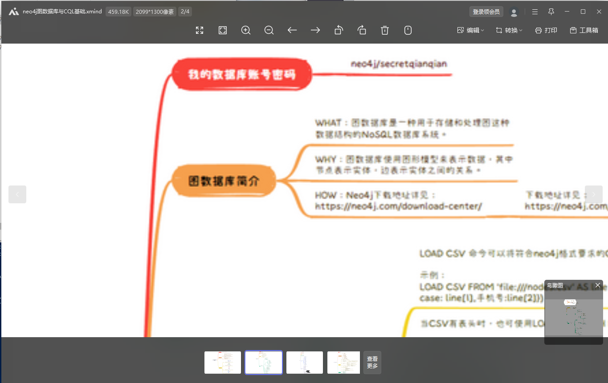Viewport: 608px width, 383px height.
Task: Open the hamburger main menu
Action: pos(535,12)
